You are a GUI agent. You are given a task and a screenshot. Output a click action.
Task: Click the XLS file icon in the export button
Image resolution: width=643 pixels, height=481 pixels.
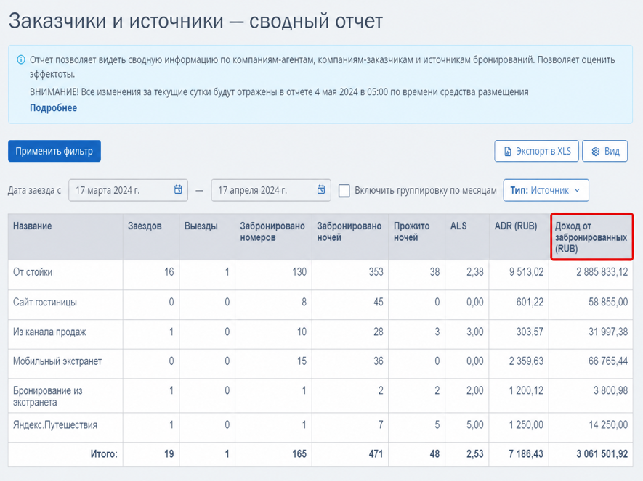507,152
